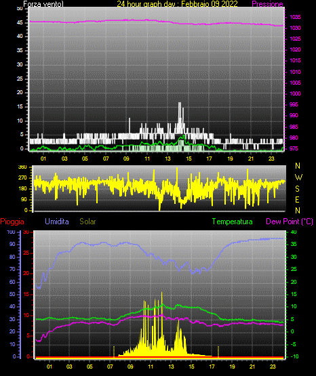The width and height of the screenshot is (316, 376).
Task: Click the 1025 pressure axis value
Action: pos(295,39)
